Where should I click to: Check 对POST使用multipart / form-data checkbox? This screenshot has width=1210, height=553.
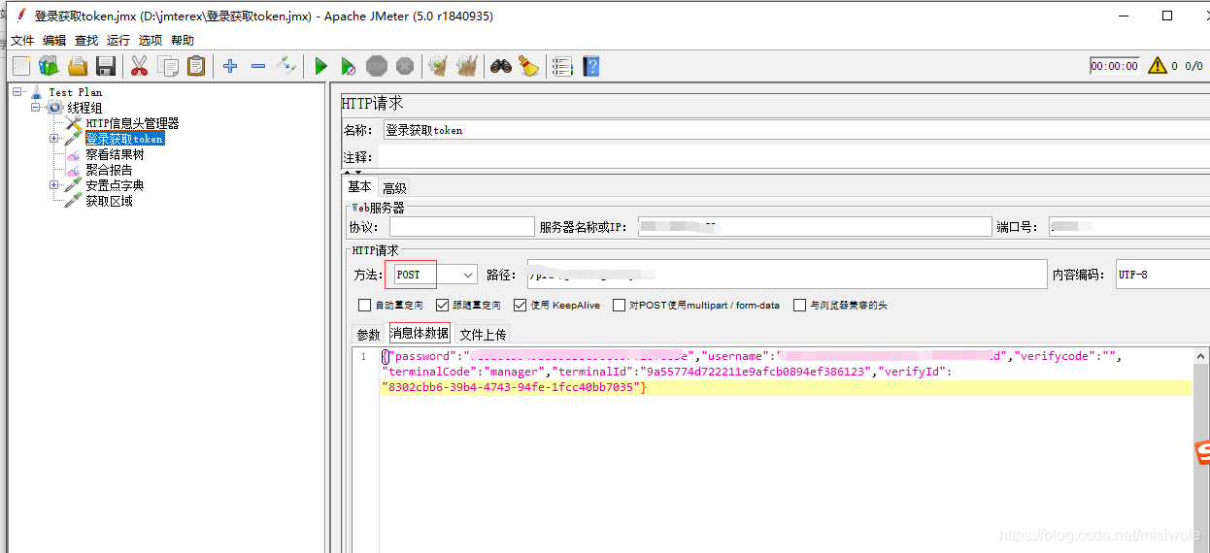point(619,305)
